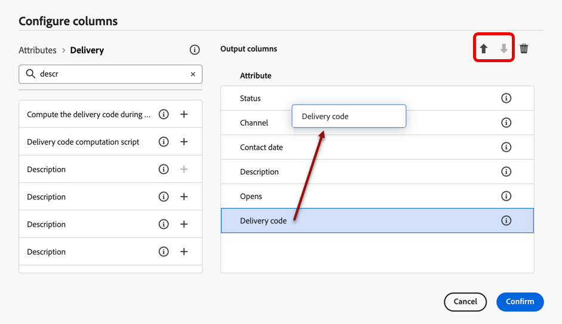Click the move down arrow icon
The width and height of the screenshot is (562, 324).
(504, 49)
